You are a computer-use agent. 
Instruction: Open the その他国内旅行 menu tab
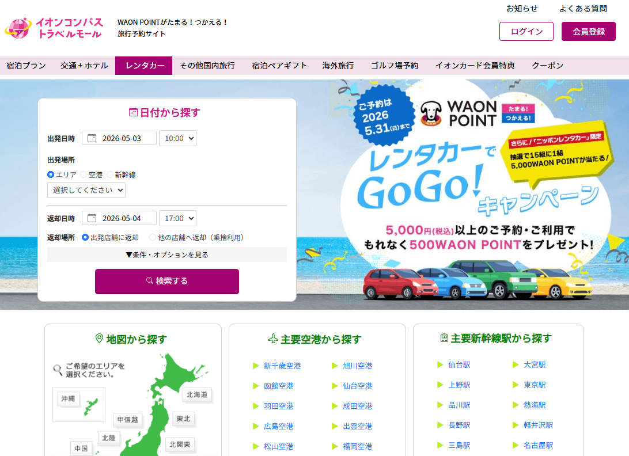pos(207,66)
